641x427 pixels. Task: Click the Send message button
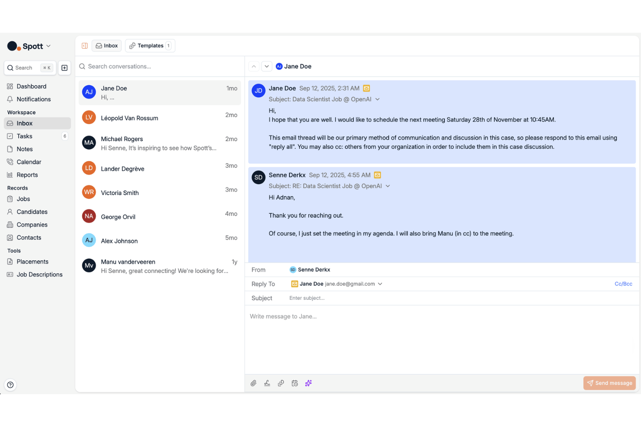(609, 383)
